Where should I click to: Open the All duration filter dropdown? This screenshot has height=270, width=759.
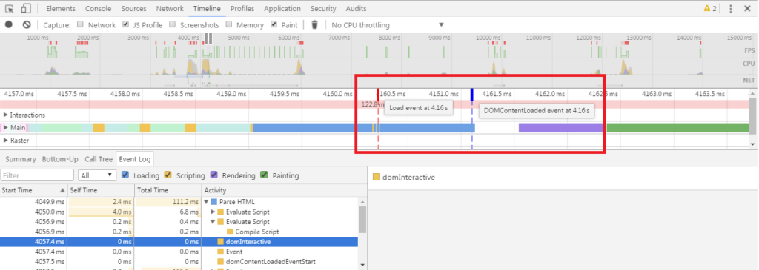point(97,175)
